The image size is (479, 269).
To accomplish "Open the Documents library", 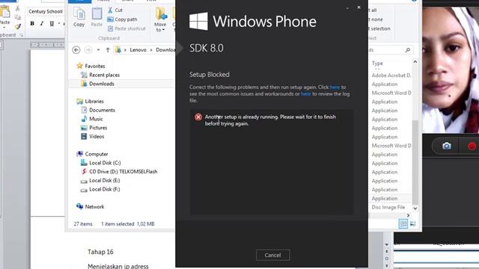I will [x=98, y=110].
